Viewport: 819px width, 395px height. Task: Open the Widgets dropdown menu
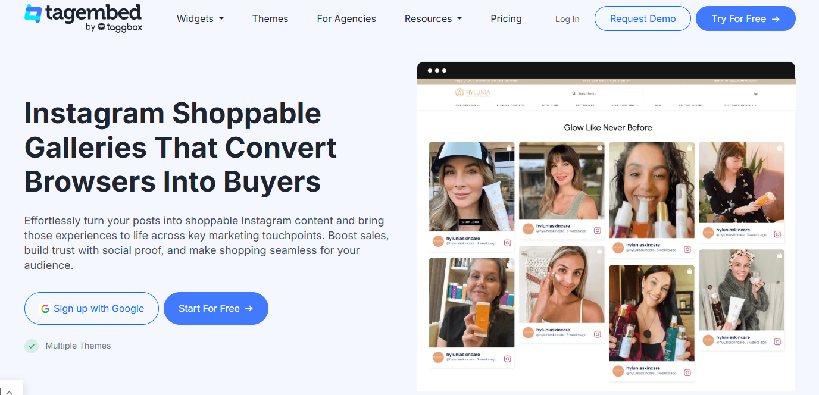click(201, 19)
